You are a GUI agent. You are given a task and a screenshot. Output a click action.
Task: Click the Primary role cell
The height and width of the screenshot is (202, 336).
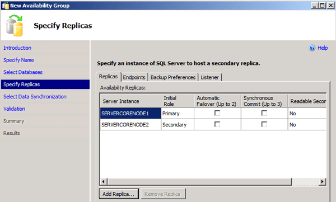178,114
